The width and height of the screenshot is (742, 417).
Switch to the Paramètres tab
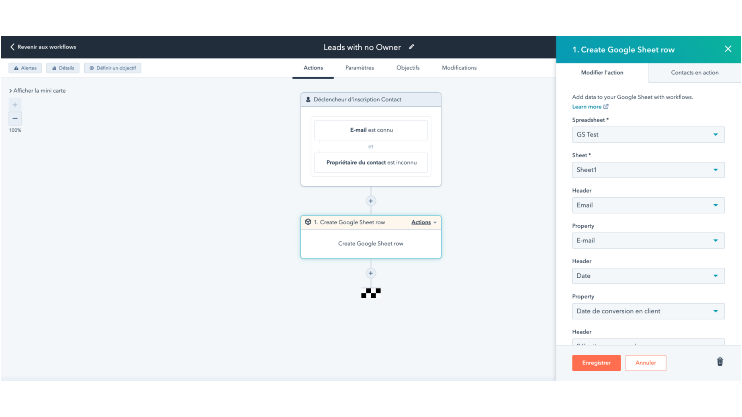click(359, 68)
